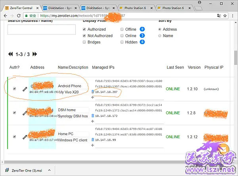
Task: Delete managed IP 10.147.18.172
Action: coord(93,116)
